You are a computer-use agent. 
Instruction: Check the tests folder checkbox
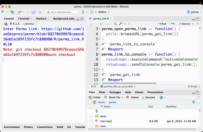point(91,116)
